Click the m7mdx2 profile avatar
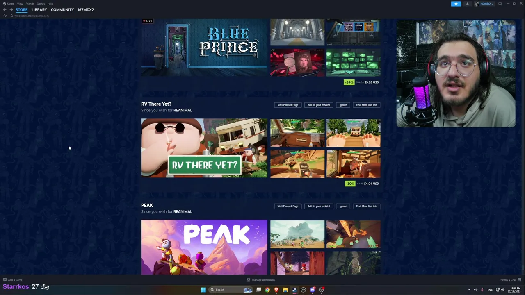This screenshot has width=525, height=295. pyautogui.click(x=477, y=4)
